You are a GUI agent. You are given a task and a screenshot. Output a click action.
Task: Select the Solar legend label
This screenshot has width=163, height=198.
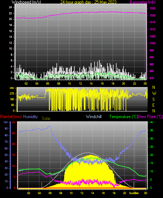(46, 118)
